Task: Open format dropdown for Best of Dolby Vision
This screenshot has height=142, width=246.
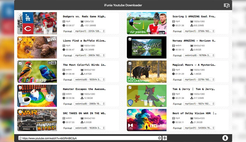Action: click(199, 128)
